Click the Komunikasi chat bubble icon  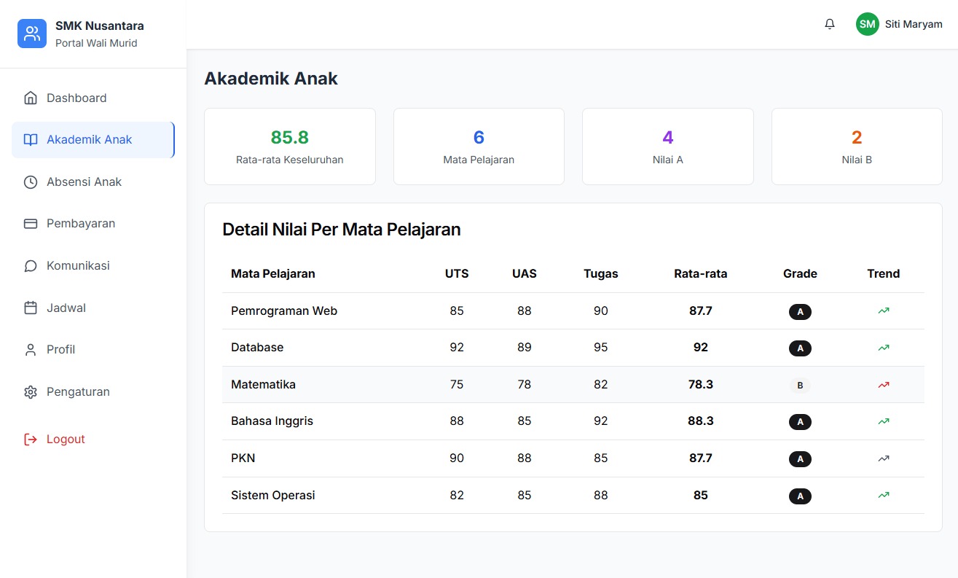pos(31,266)
